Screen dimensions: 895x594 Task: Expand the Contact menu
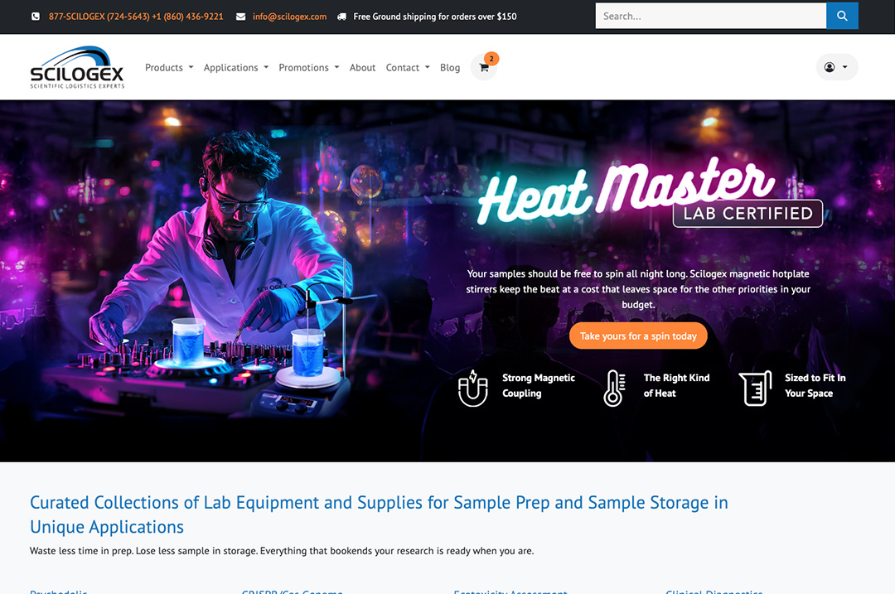coord(408,67)
